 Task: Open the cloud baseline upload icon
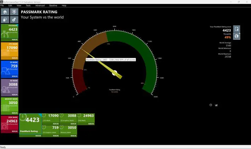click(5, 20)
